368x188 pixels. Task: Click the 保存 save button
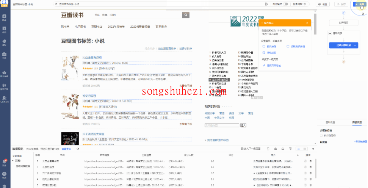pos(341,4)
